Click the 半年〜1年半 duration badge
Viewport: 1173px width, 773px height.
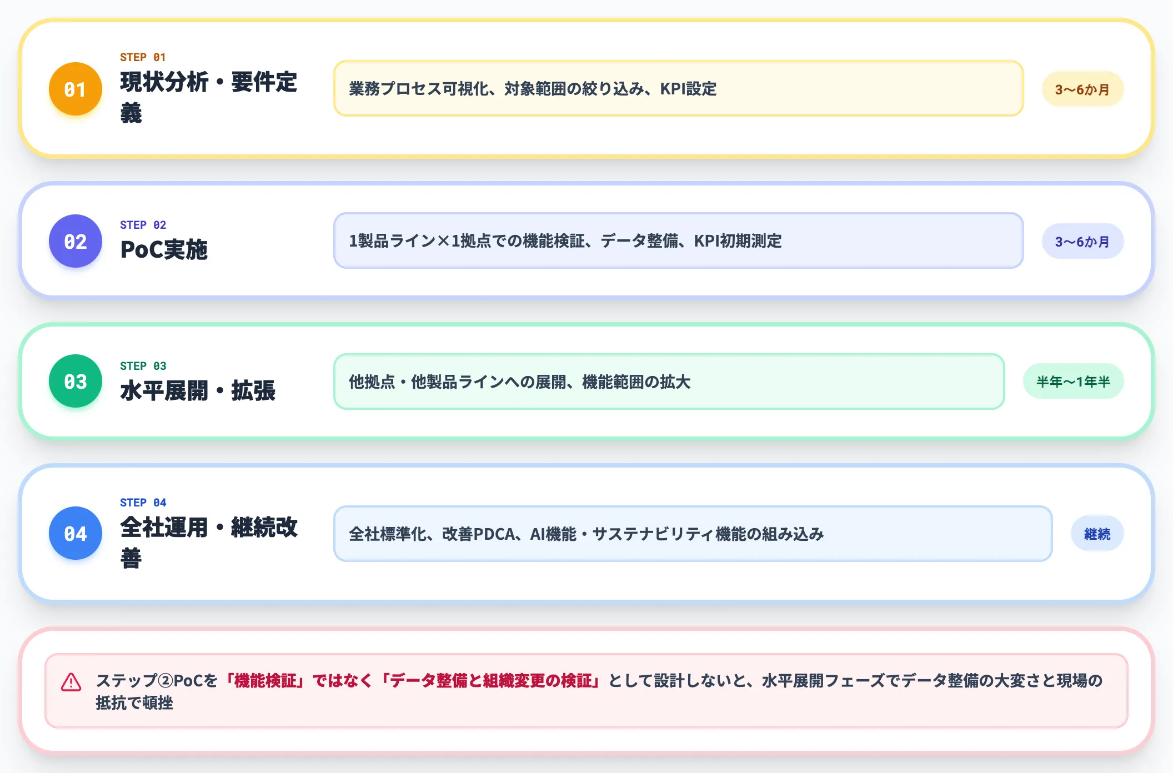pyautogui.click(x=1073, y=382)
